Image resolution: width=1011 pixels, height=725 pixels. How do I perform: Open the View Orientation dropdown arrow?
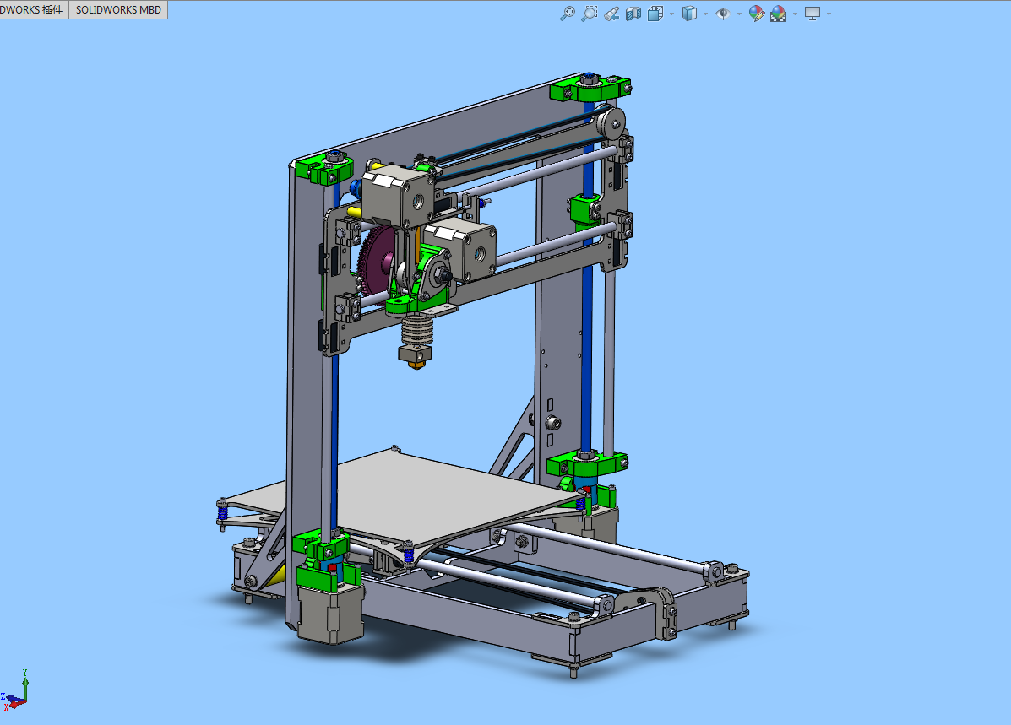coord(671,14)
